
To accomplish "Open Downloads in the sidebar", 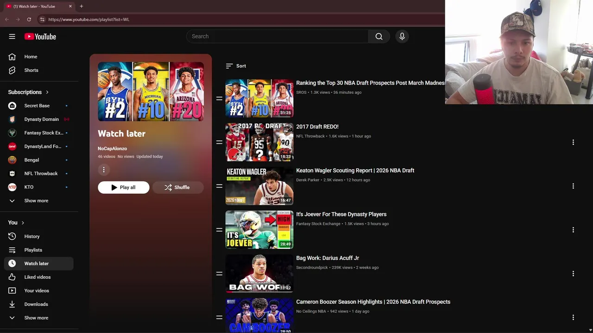I will (x=39, y=304).
